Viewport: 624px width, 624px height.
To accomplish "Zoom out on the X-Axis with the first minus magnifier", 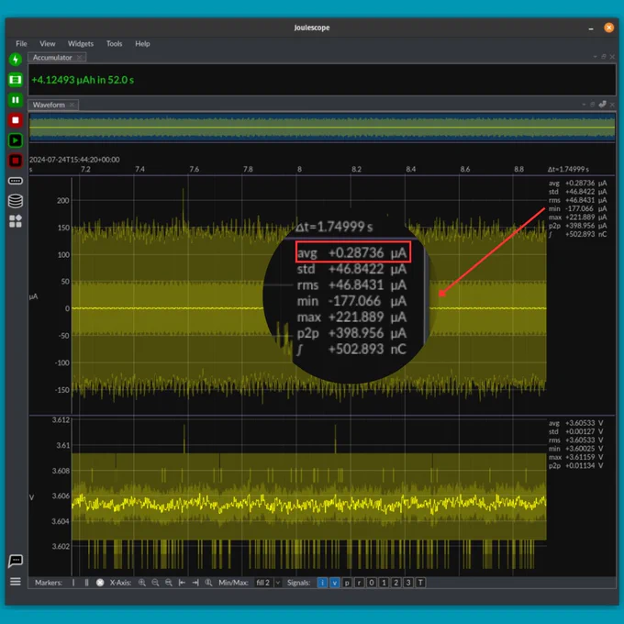I will [x=155, y=583].
